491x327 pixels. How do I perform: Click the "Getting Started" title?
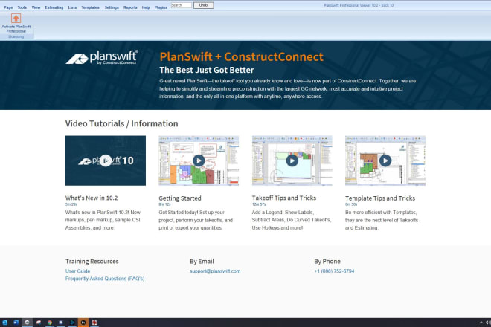pos(180,198)
